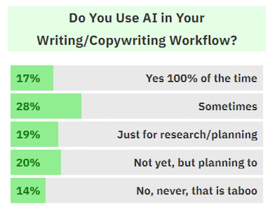The width and height of the screenshot is (275, 208).
Task: Click the 28% green result bar
Action: point(46,106)
